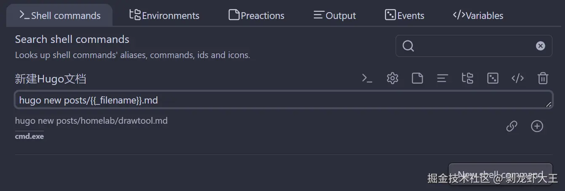This screenshot has width=565, height=191.
Task: Focus the search shell commands box
Action: pyautogui.click(x=474, y=46)
